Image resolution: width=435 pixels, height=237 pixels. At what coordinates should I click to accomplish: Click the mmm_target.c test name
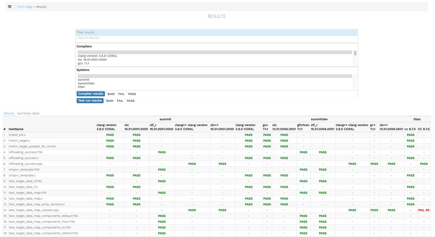point(19,141)
